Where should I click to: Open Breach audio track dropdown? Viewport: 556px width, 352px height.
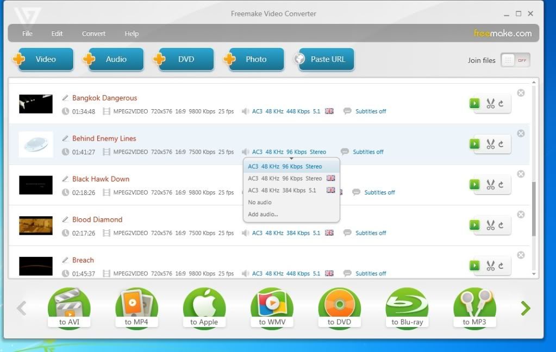click(288, 273)
